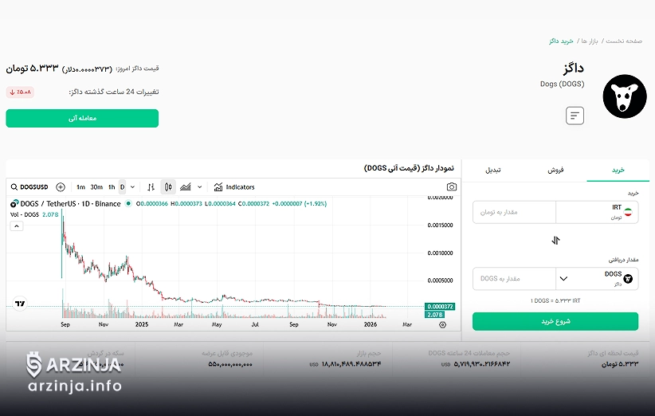Click the DOGS dog logo avatar
Viewport: 655px width, 416px height.
click(625, 96)
